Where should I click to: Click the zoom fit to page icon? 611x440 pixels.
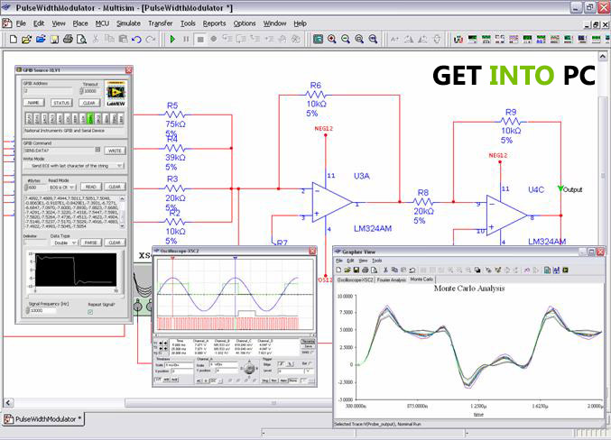coord(373,39)
